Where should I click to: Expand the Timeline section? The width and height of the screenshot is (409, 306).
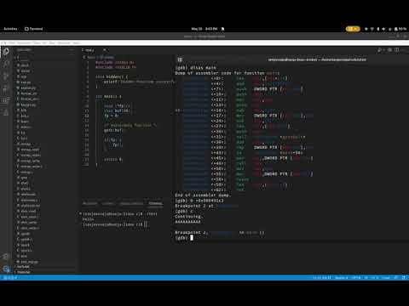click(x=24, y=272)
